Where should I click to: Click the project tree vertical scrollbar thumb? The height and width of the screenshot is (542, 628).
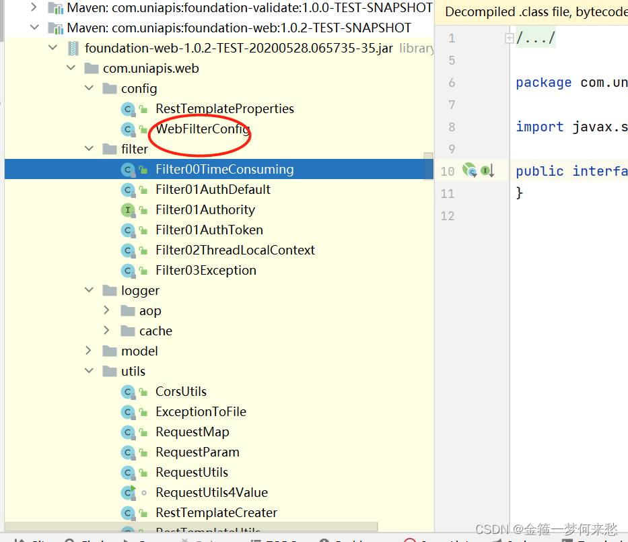point(428,166)
